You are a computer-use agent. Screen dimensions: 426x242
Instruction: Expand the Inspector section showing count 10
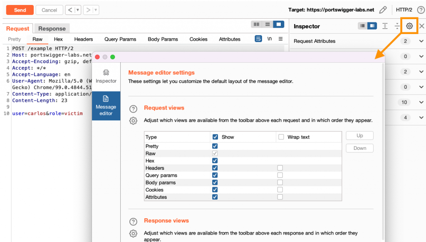[421, 102]
